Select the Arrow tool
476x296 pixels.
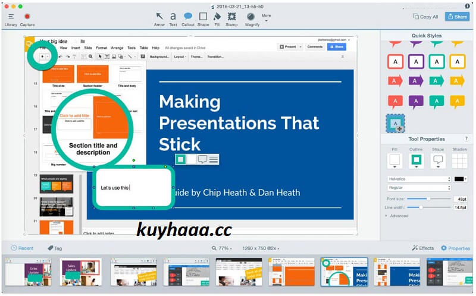(159, 20)
